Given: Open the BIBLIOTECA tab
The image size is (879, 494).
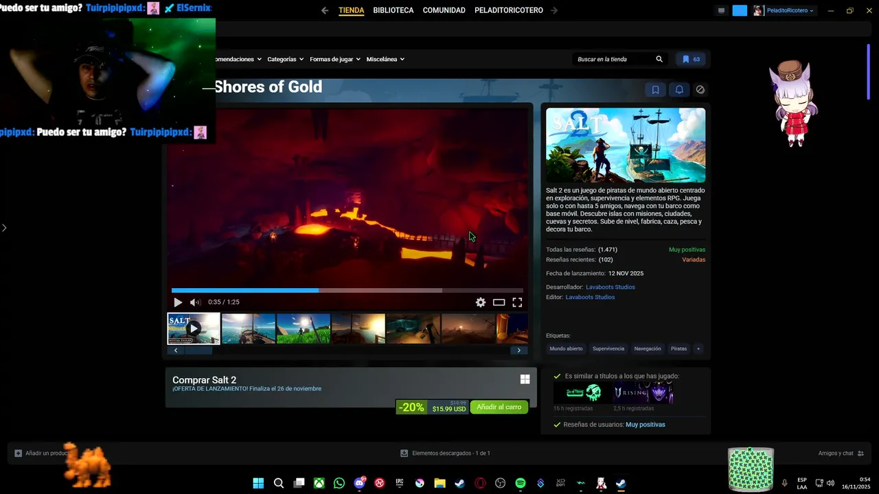Looking at the screenshot, I should (x=393, y=10).
